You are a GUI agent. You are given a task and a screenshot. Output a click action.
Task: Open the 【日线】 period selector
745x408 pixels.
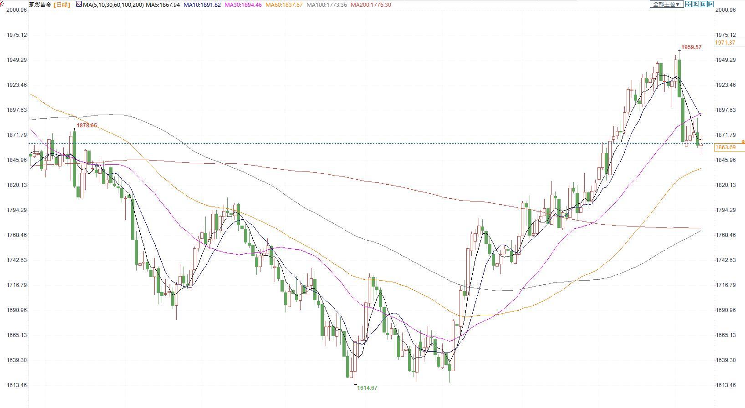pyautogui.click(x=62, y=5)
